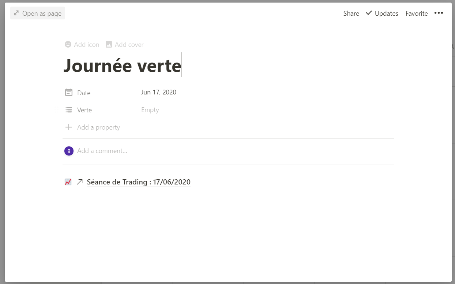
Task: Click the plus icon for Add a property
Action: coord(68,127)
